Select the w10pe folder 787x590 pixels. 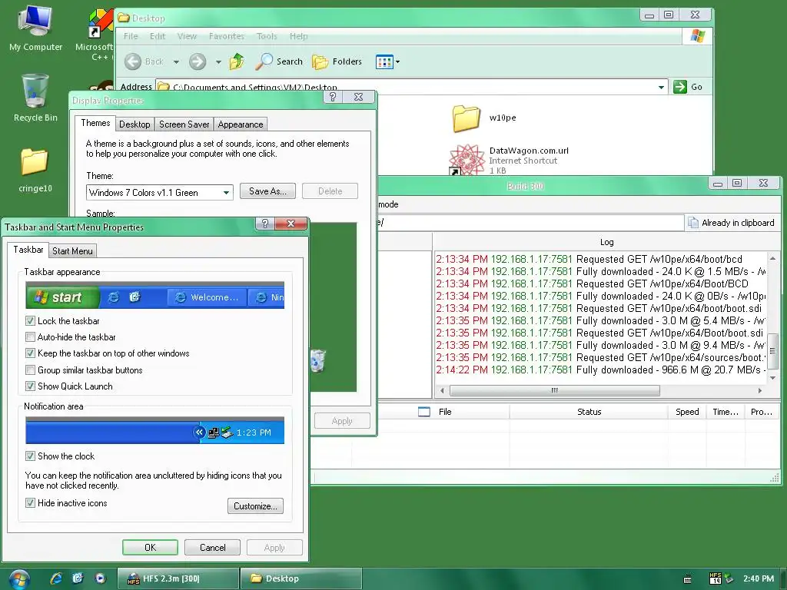coord(484,118)
